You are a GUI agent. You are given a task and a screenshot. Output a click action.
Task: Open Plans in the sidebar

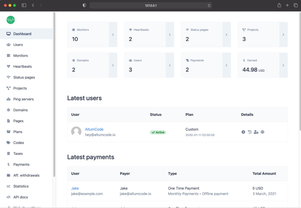(x=26, y=132)
